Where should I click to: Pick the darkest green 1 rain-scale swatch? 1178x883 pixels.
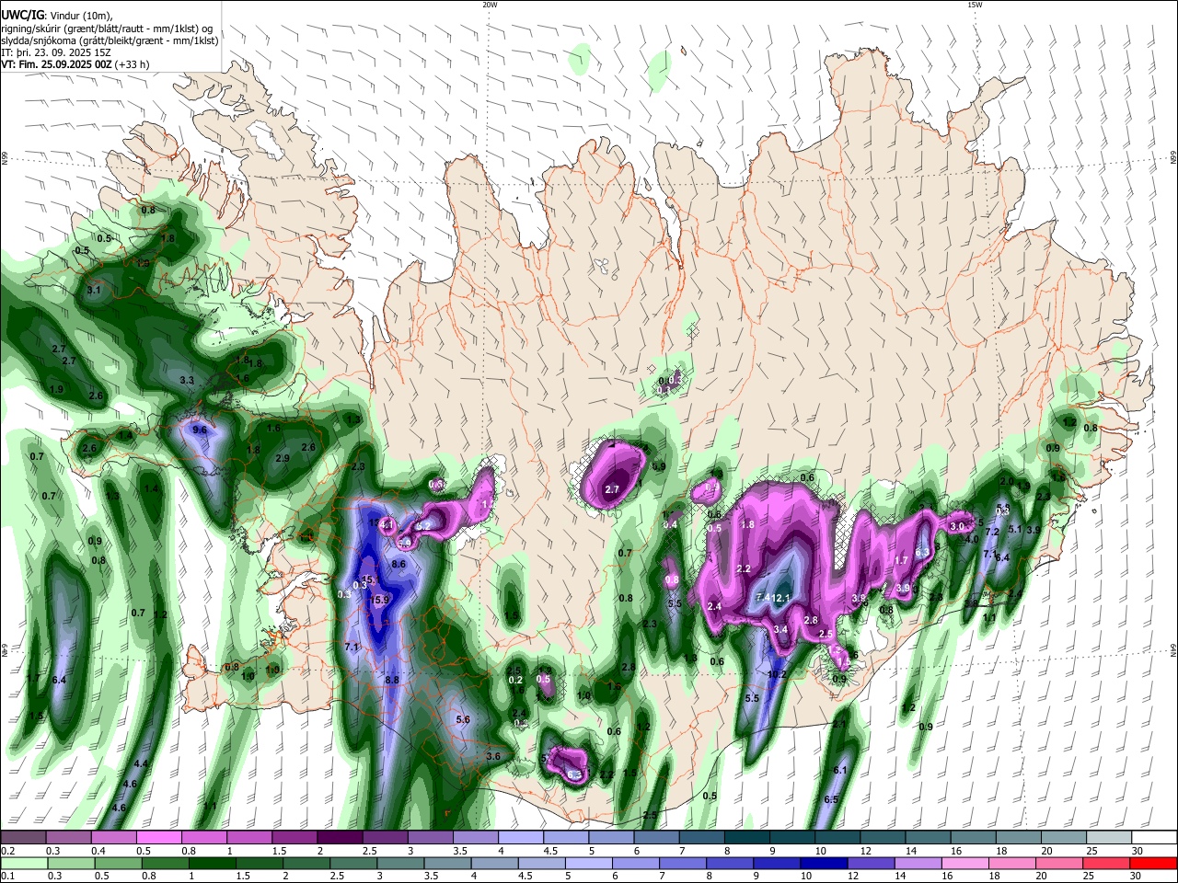[x=213, y=863]
